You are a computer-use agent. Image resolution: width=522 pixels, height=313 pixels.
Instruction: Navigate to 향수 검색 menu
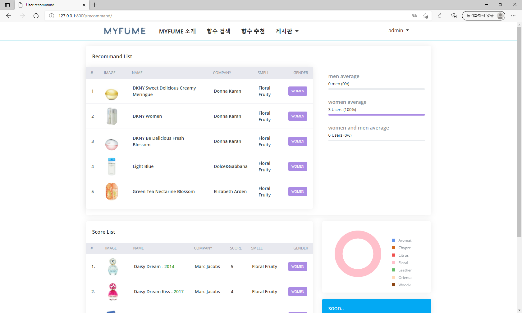click(x=218, y=31)
